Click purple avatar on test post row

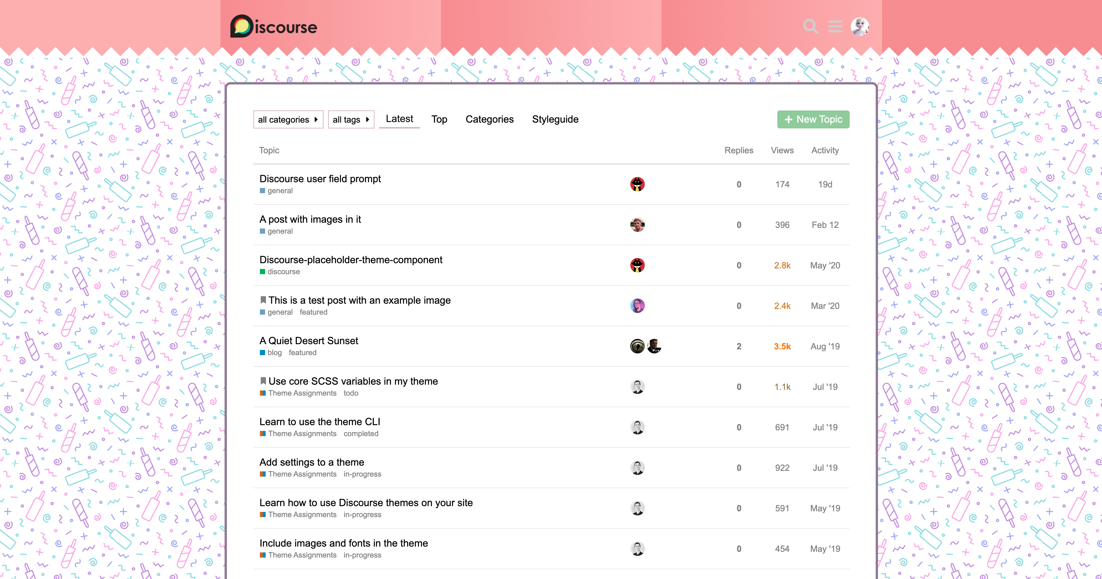[637, 306]
